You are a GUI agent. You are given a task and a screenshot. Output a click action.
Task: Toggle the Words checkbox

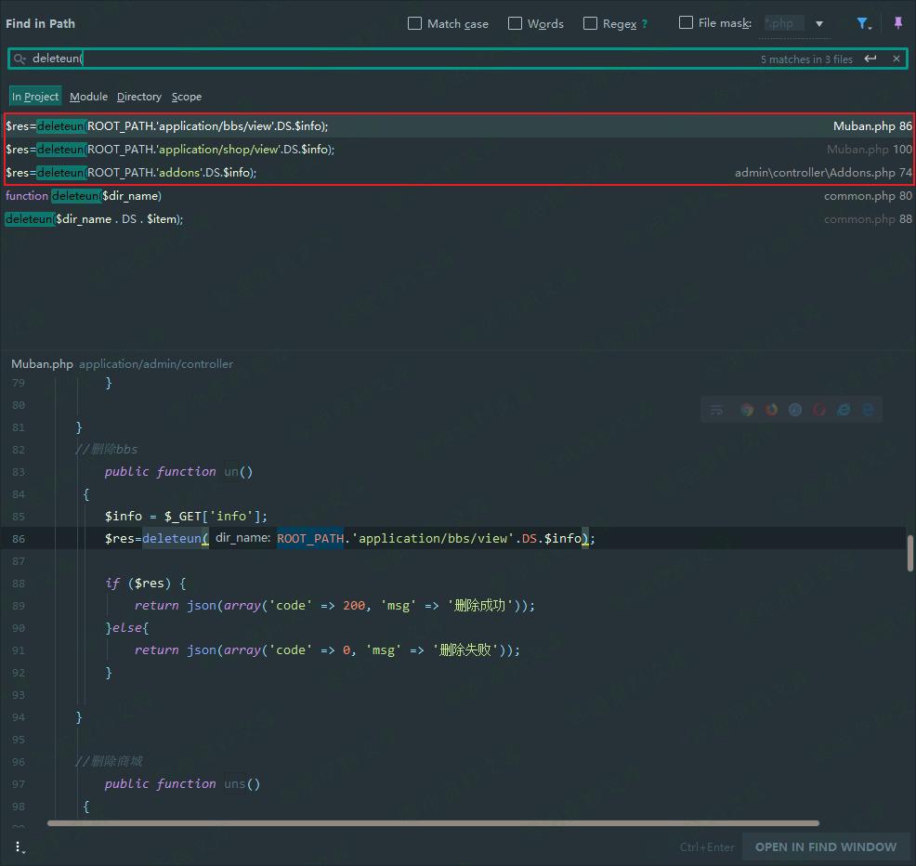point(516,23)
